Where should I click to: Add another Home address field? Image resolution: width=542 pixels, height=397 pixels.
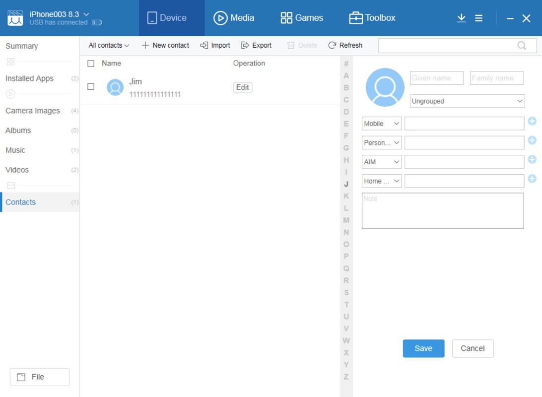pos(532,179)
